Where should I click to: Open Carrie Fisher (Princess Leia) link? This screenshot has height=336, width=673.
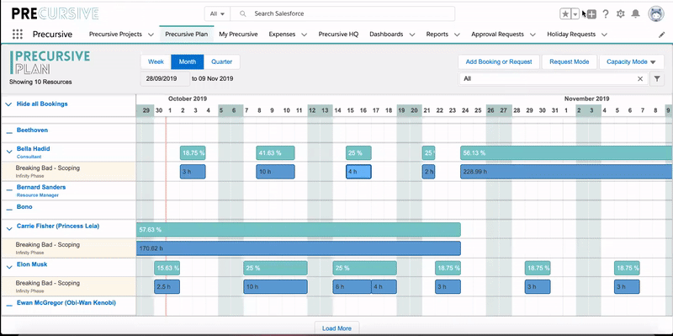coord(58,226)
